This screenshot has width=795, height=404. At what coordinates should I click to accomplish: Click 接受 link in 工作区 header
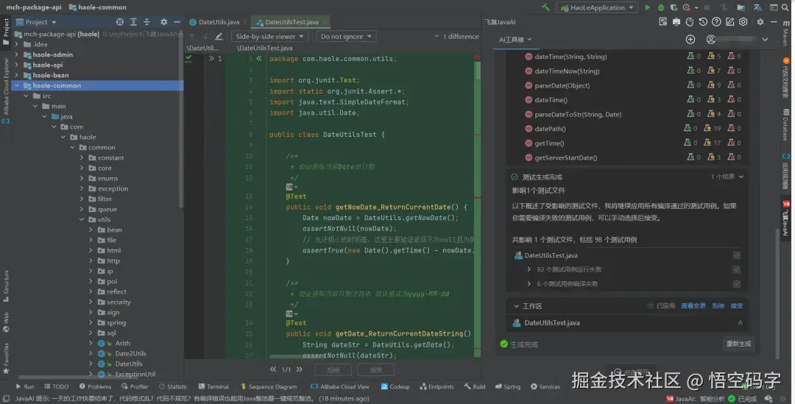(x=737, y=305)
